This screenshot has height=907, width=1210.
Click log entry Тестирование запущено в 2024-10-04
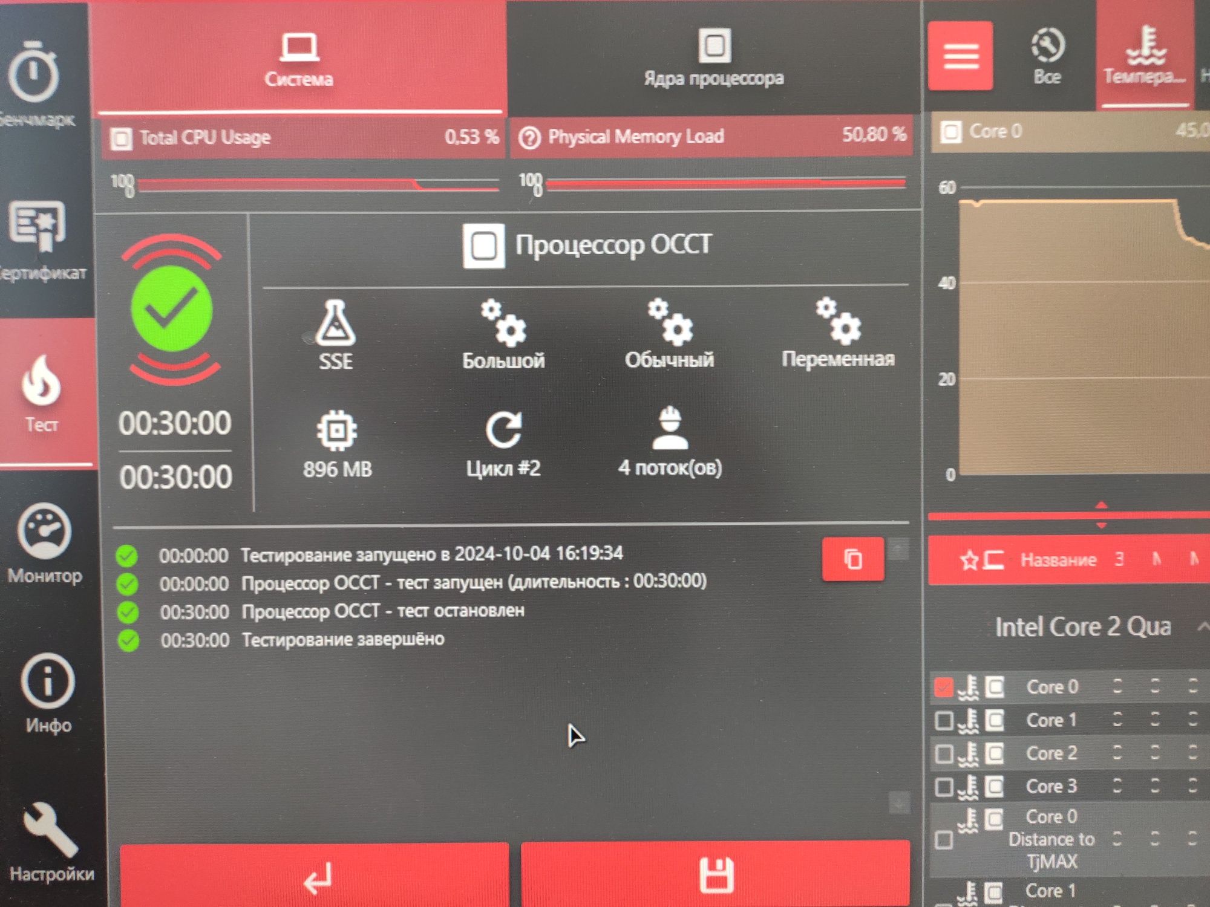(x=431, y=554)
